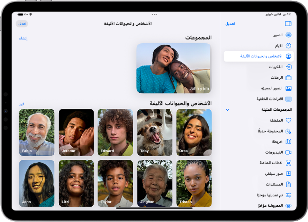Tap the battery status icon
Viewport: 308px width, 222px height.
21,14
